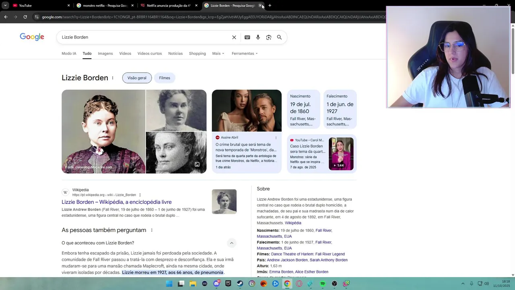Click the Google logo
This screenshot has height=290, width=515.
click(32, 37)
